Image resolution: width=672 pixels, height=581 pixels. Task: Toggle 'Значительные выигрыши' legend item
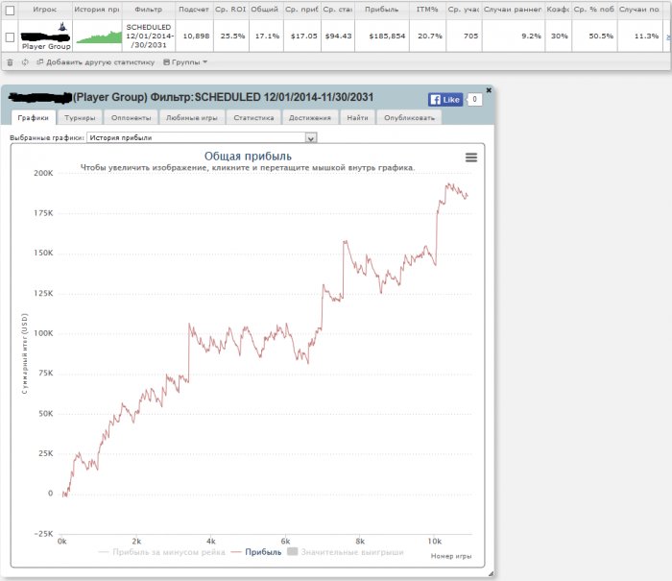point(346,552)
